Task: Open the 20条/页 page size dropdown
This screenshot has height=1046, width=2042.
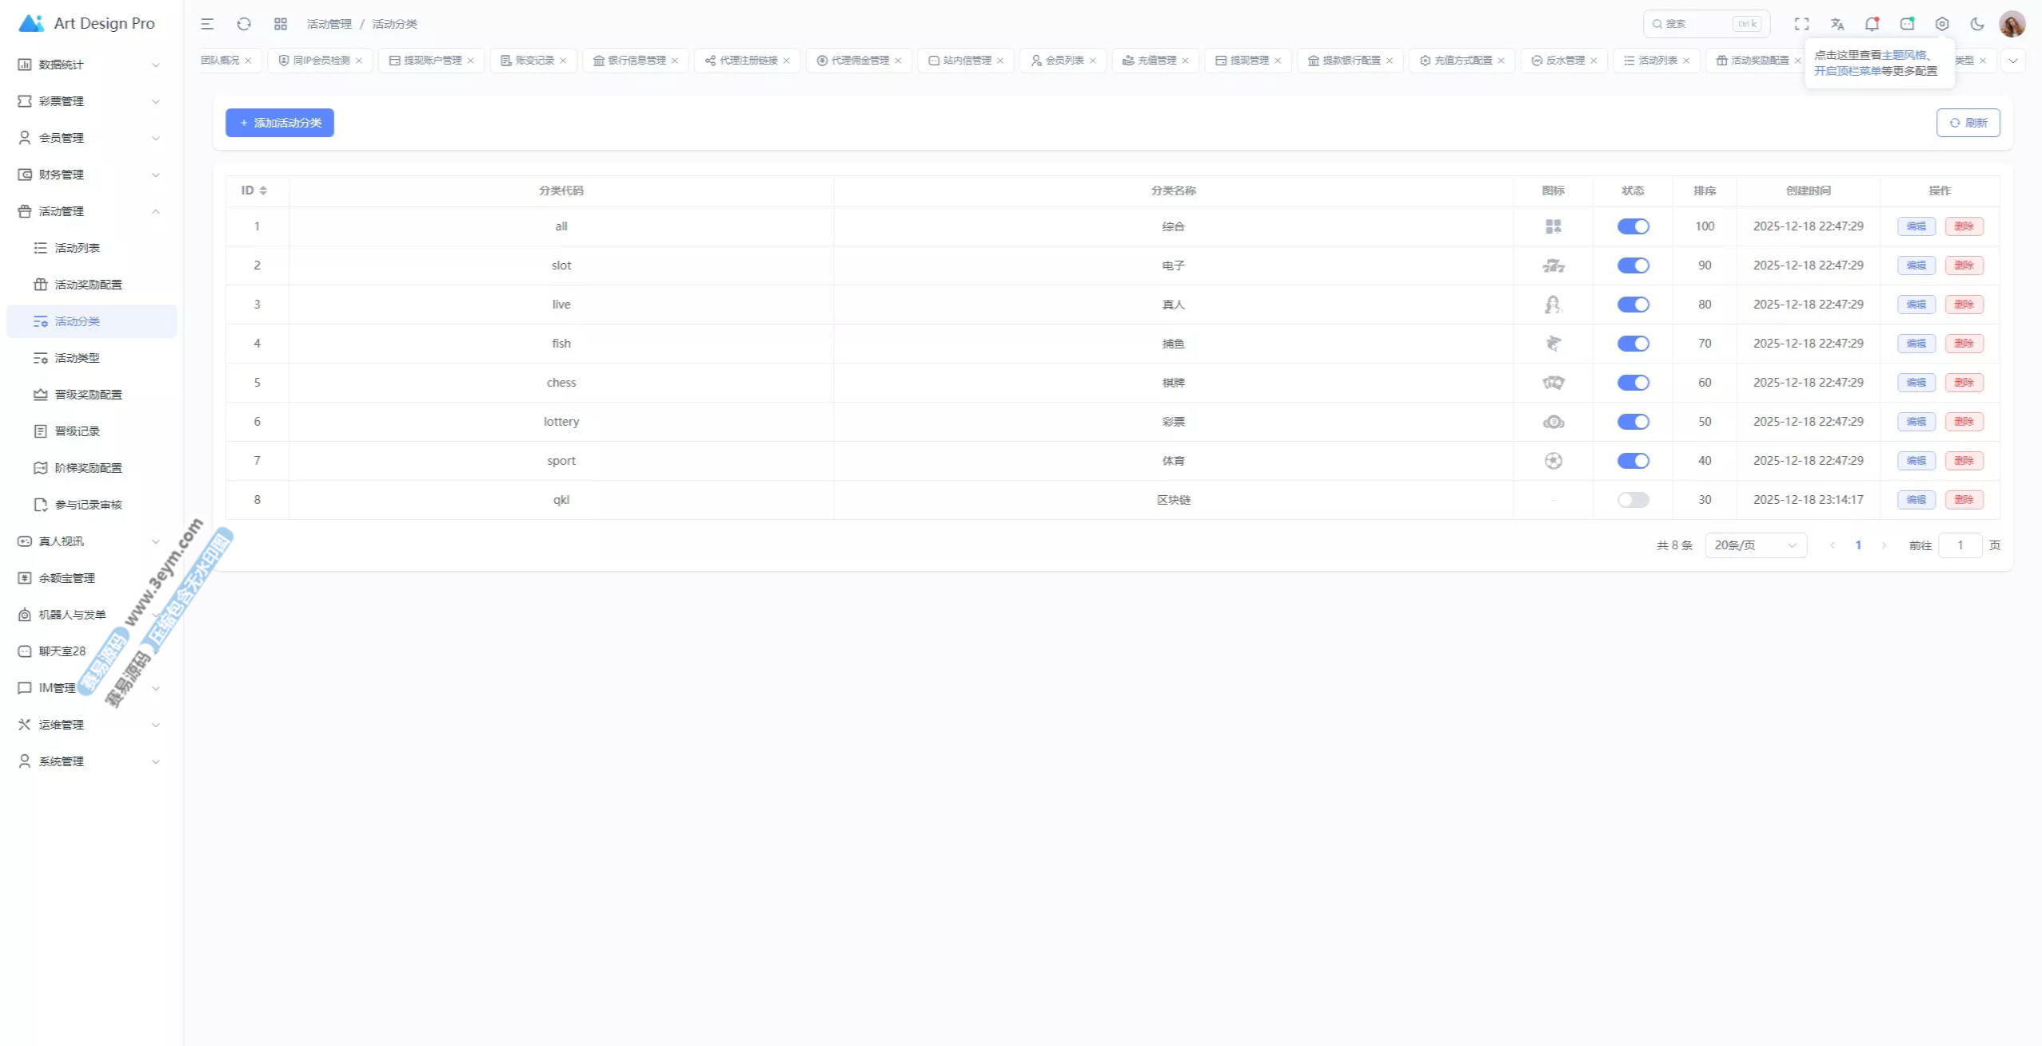Action: click(1755, 545)
